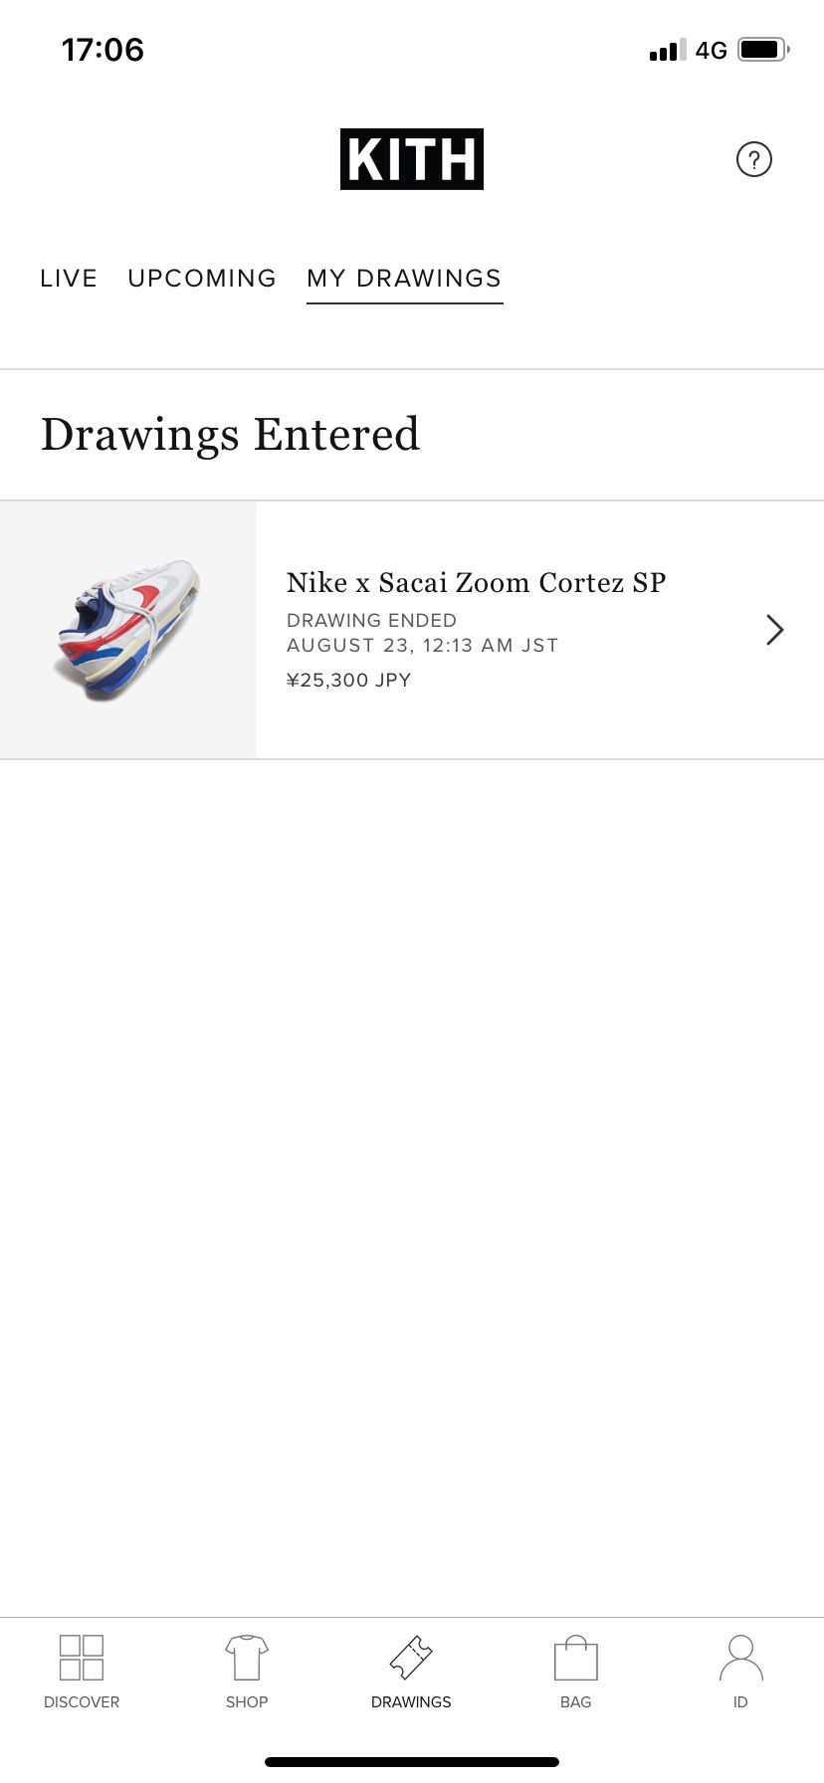The image size is (824, 1783).
Task: Open Nike x Sacai Zoom Cortez SP title
Action: (x=476, y=582)
